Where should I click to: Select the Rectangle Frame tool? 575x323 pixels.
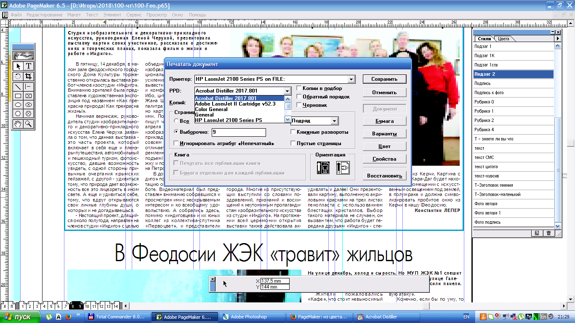click(29, 96)
